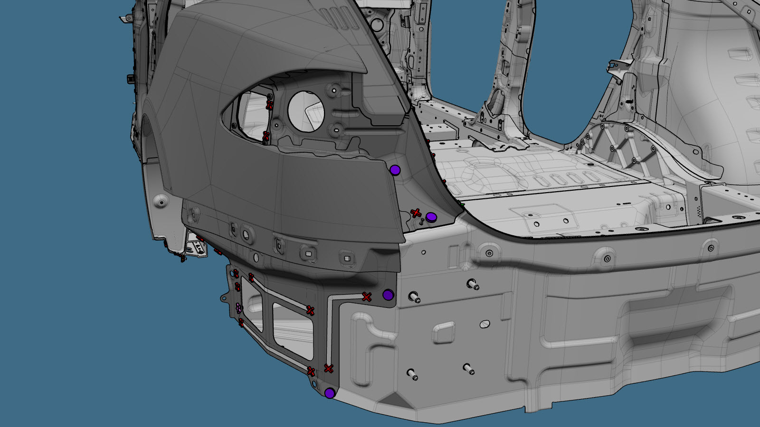Image resolution: width=760 pixels, height=427 pixels.
Task: Select the topmost purple marker on quarter panel edge
Action: click(x=395, y=170)
